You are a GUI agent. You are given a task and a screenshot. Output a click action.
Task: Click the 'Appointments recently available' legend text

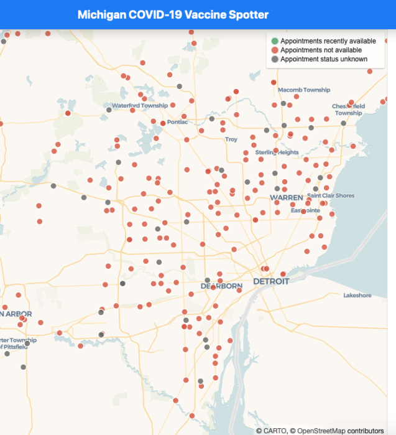[328, 41]
